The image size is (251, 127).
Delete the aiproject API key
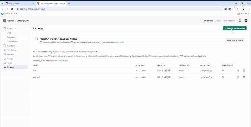[x=244, y=77]
